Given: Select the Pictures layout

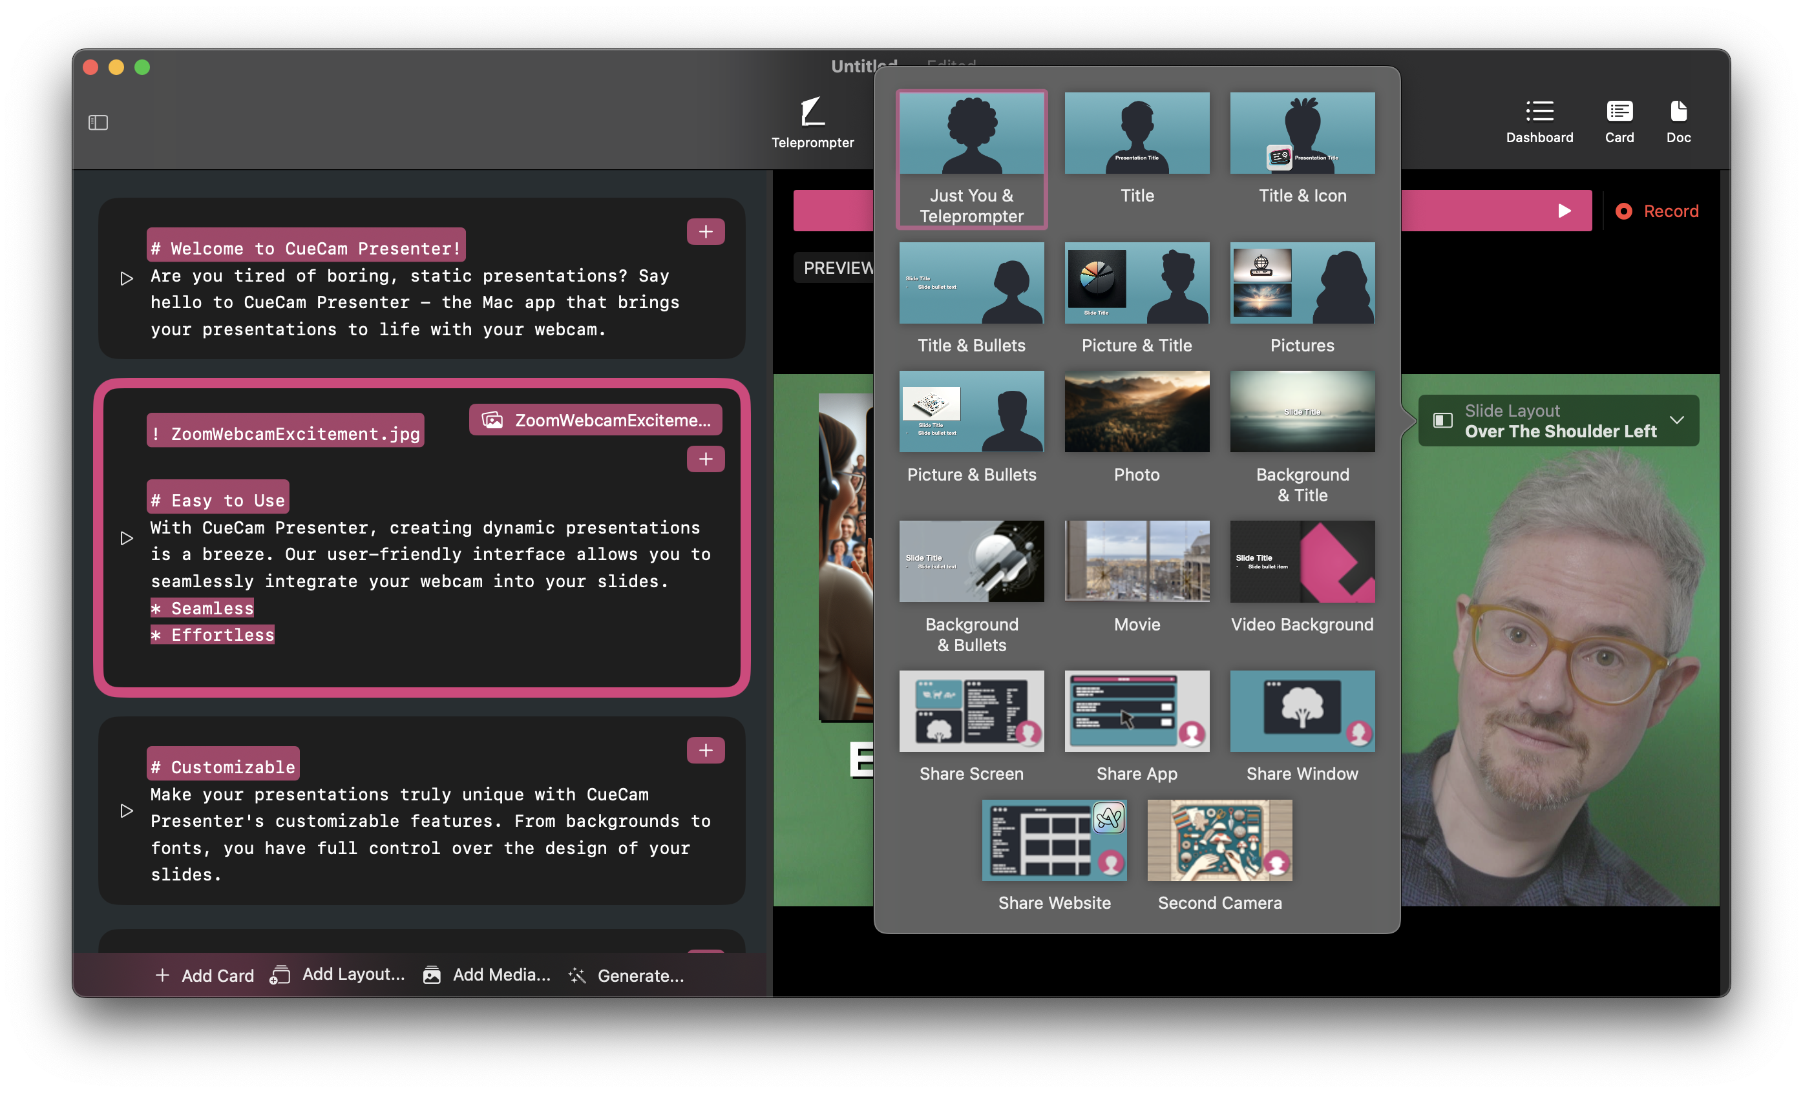Looking at the screenshot, I should tap(1302, 298).
